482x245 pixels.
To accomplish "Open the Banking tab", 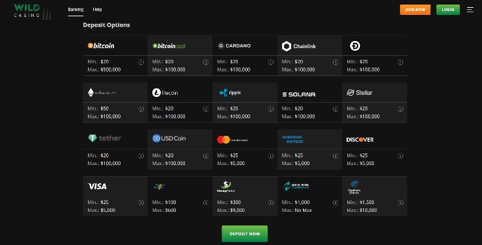I will pos(76,10).
